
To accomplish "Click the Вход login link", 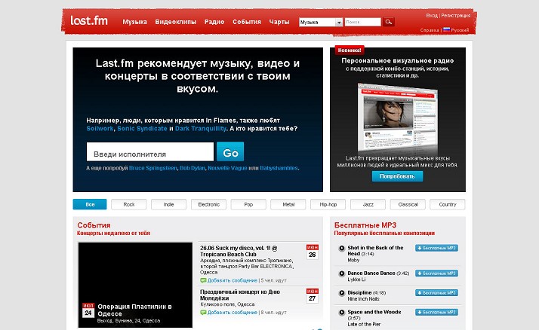I will coord(431,15).
